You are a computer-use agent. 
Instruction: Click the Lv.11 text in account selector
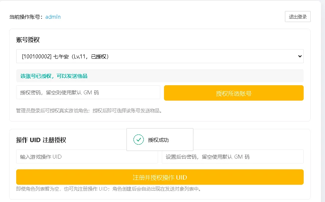pos(79,57)
